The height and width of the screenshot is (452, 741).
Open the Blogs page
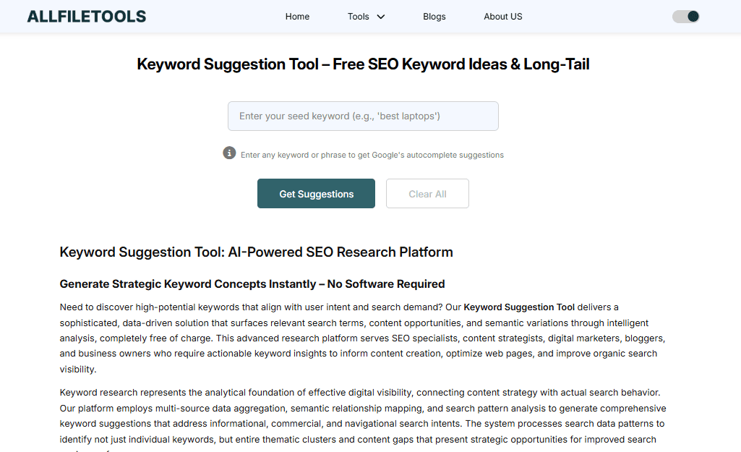(x=434, y=17)
